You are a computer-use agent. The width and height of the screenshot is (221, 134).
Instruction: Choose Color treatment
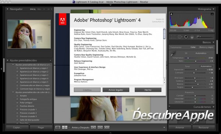pos(193,47)
